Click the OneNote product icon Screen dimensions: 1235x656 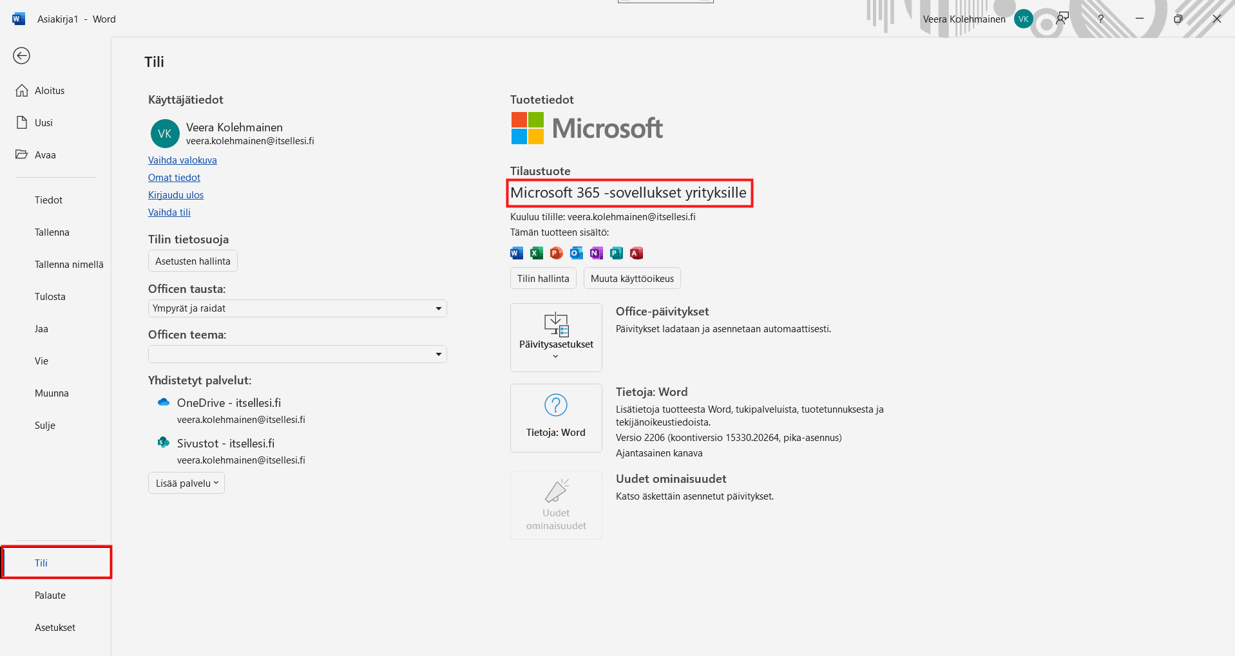(x=597, y=253)
